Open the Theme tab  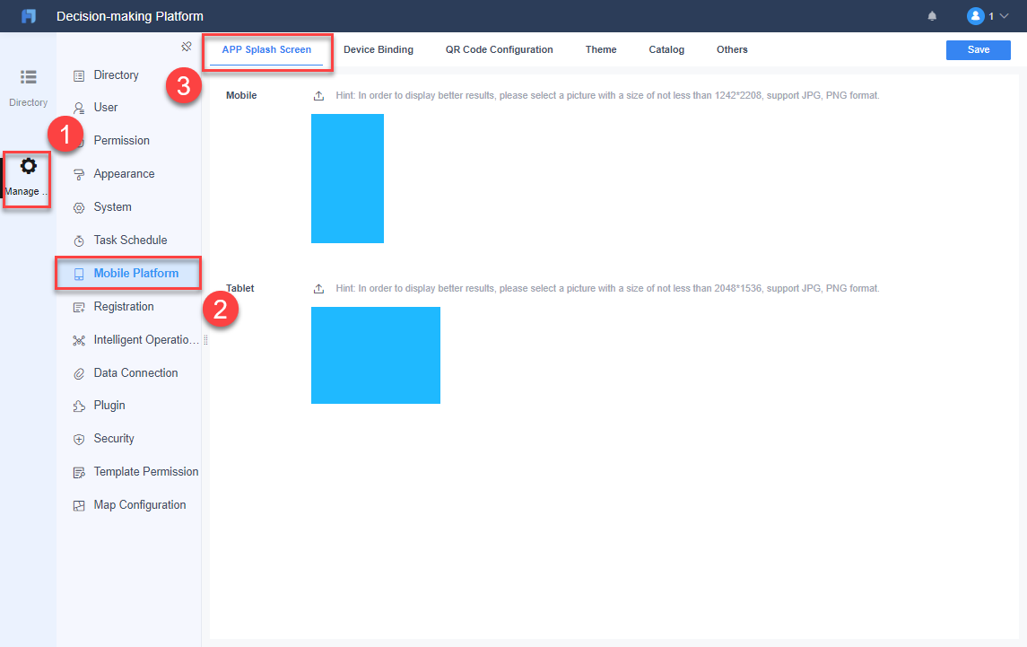coord(600,49)
